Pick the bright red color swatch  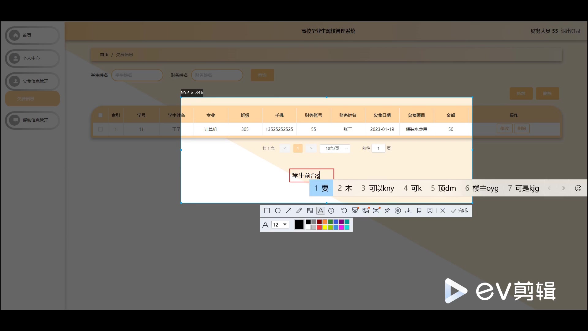point(319,227)
